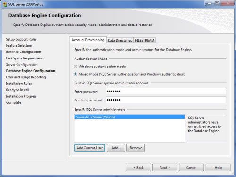The height and width of the screenshot is (177, 236).
Task: Switch to the Account Provisioning tab
Action: [x=88, y=40]
